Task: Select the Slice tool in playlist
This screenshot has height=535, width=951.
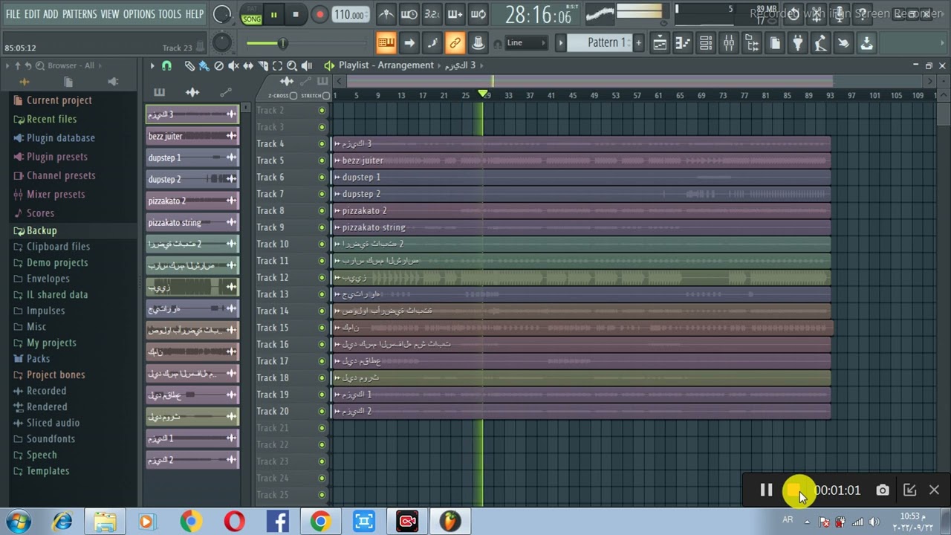Action: [x=263, y=65]
